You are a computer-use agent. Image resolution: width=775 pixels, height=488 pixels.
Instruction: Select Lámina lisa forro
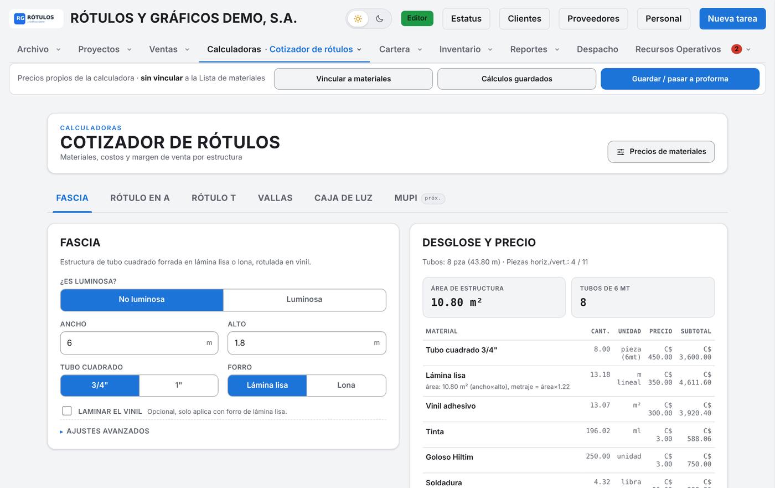click(267, 386)
